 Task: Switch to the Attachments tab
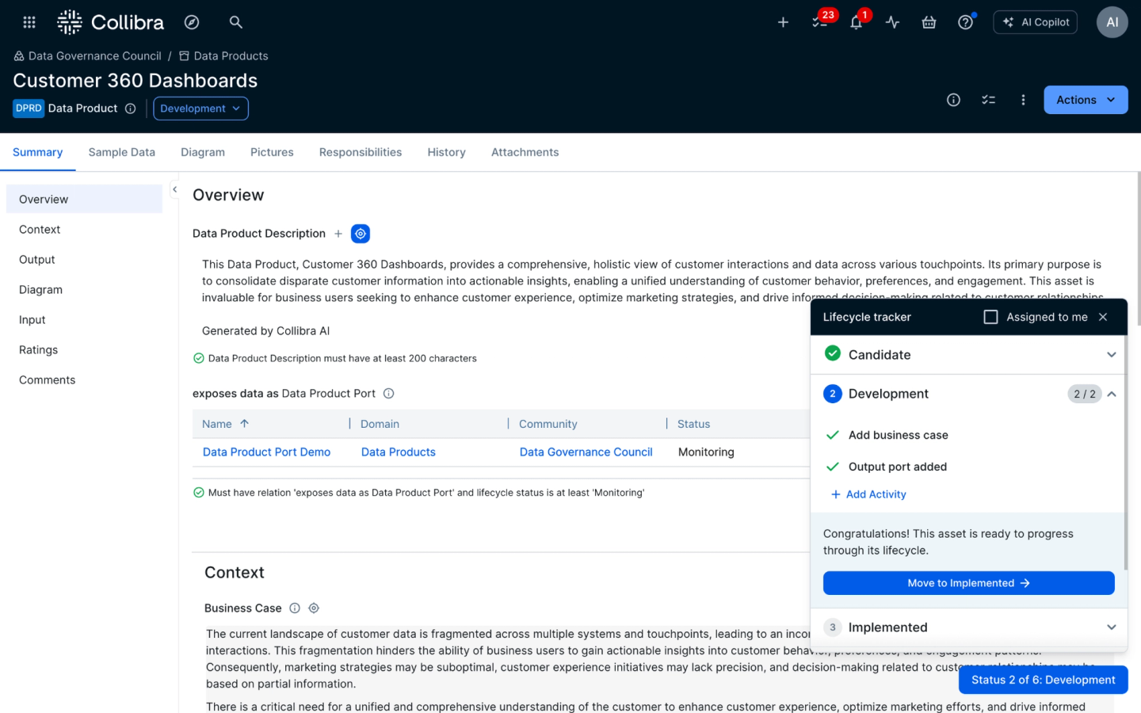pos(525,152)
